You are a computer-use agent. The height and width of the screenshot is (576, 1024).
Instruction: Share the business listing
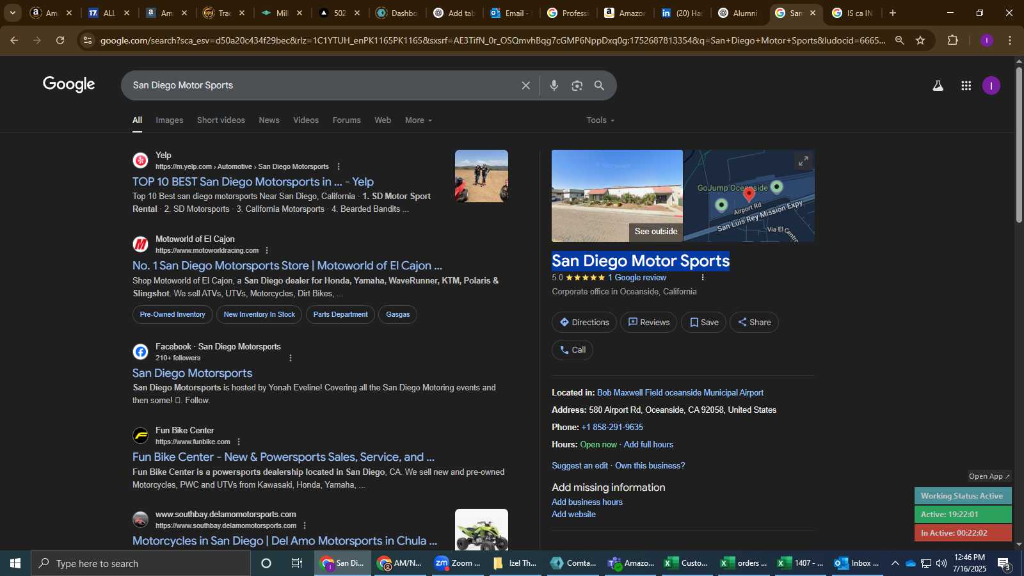pos(755,323)
